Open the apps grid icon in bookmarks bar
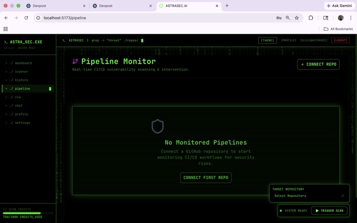 point(5,29)
